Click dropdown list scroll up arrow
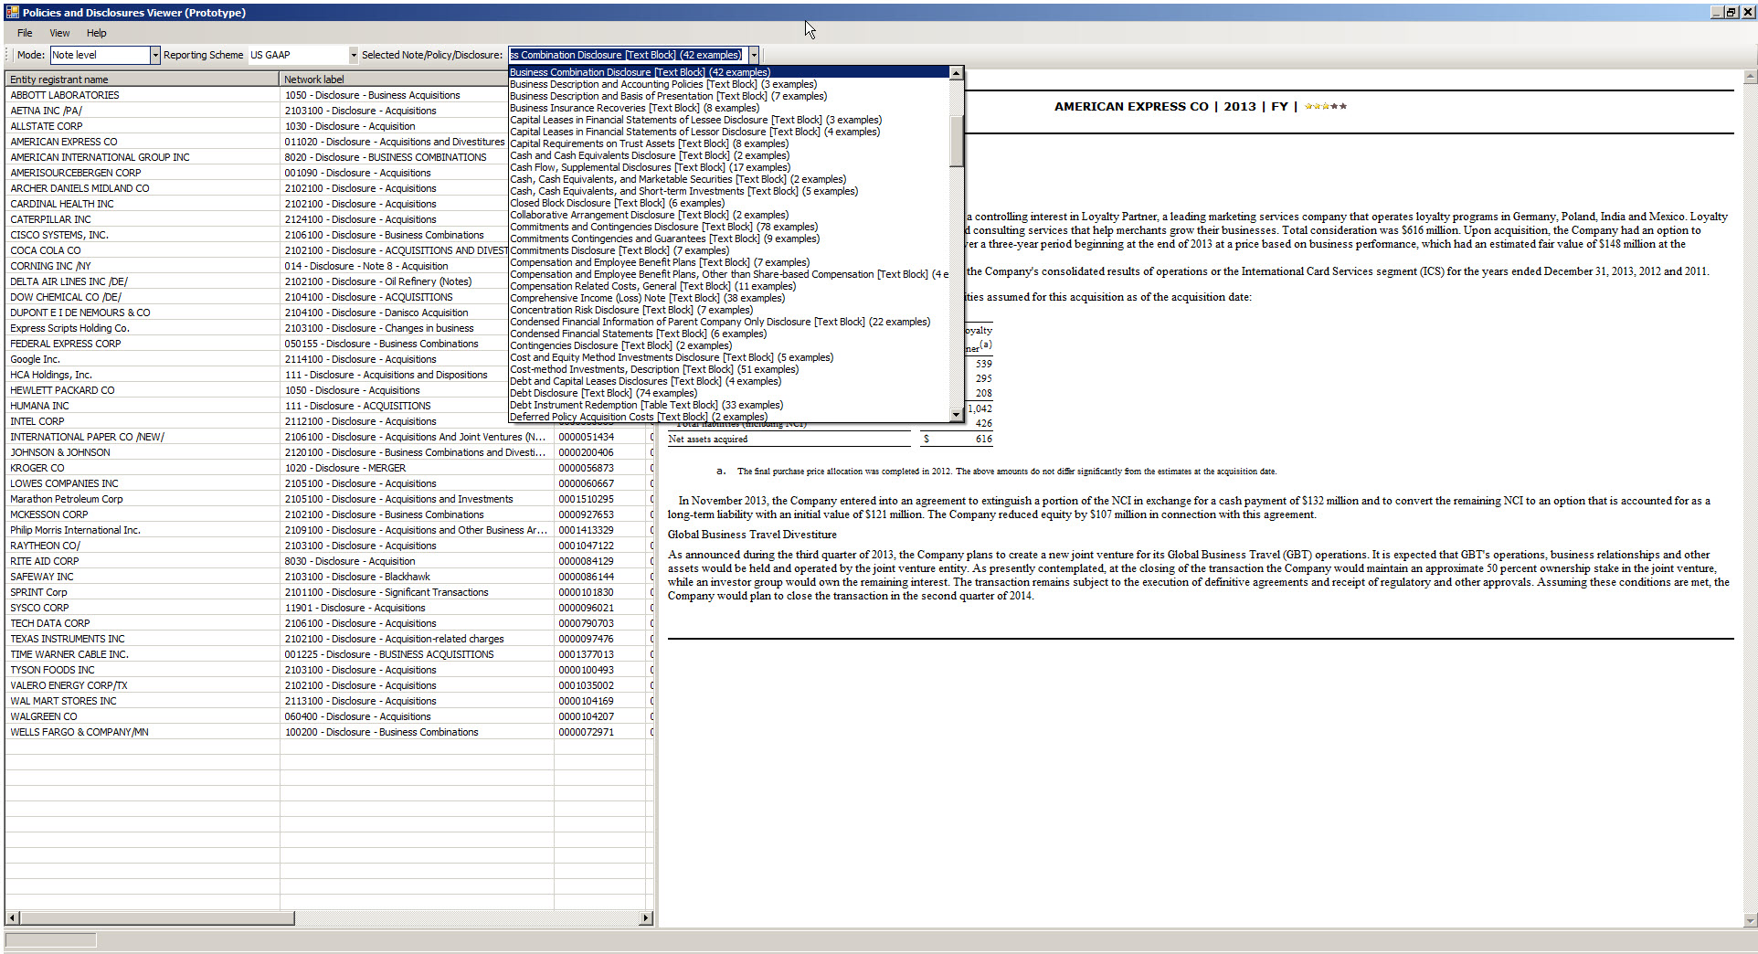 [957, 73]
